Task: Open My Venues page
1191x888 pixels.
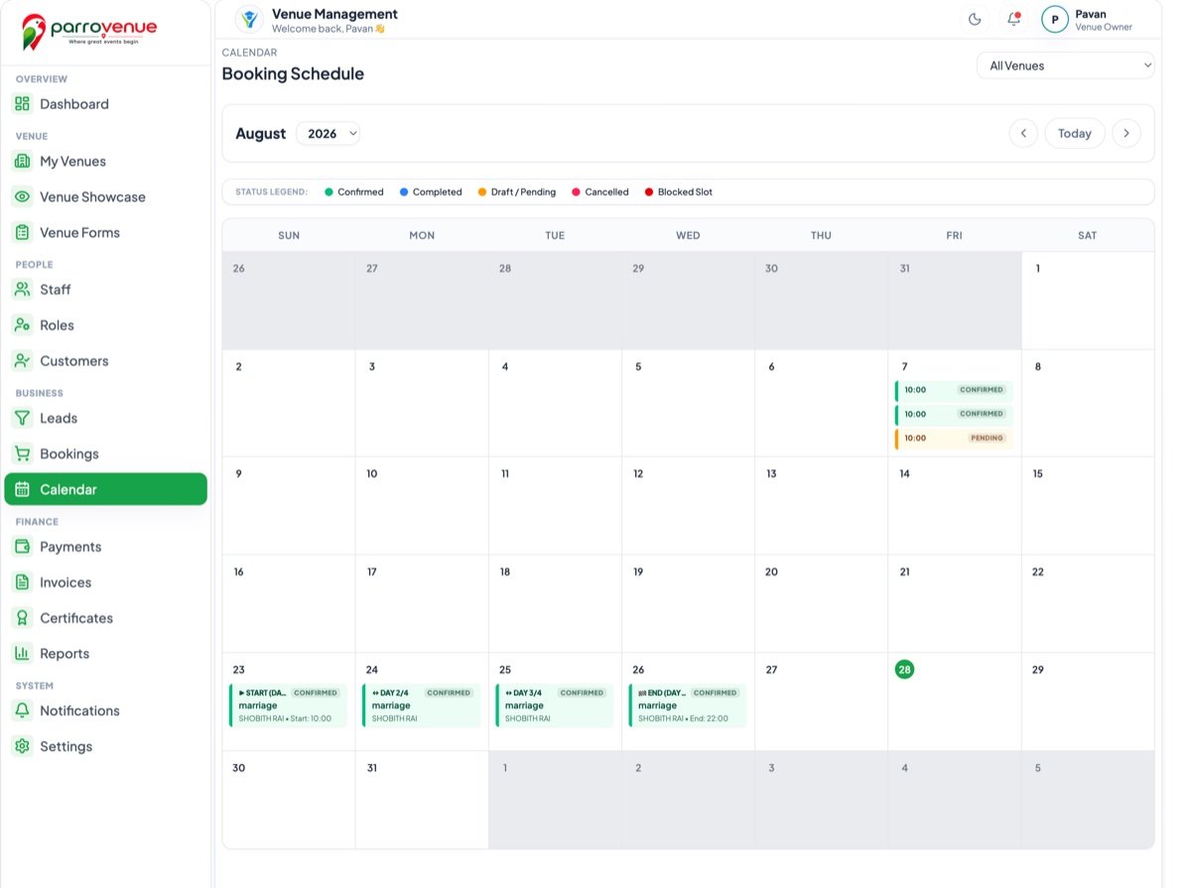Action: point(105,161)
